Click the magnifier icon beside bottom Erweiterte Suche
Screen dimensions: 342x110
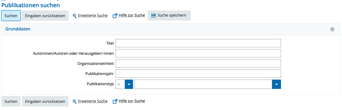tap(74, 101)
